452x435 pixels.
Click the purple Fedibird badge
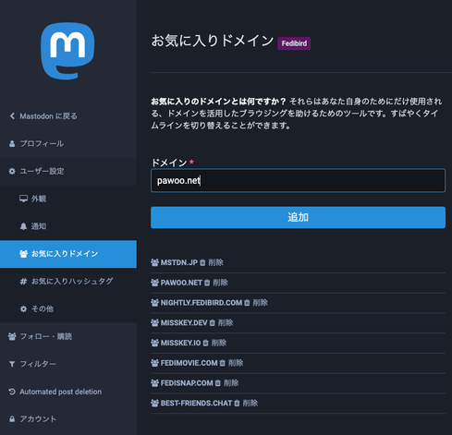[294, 43]
